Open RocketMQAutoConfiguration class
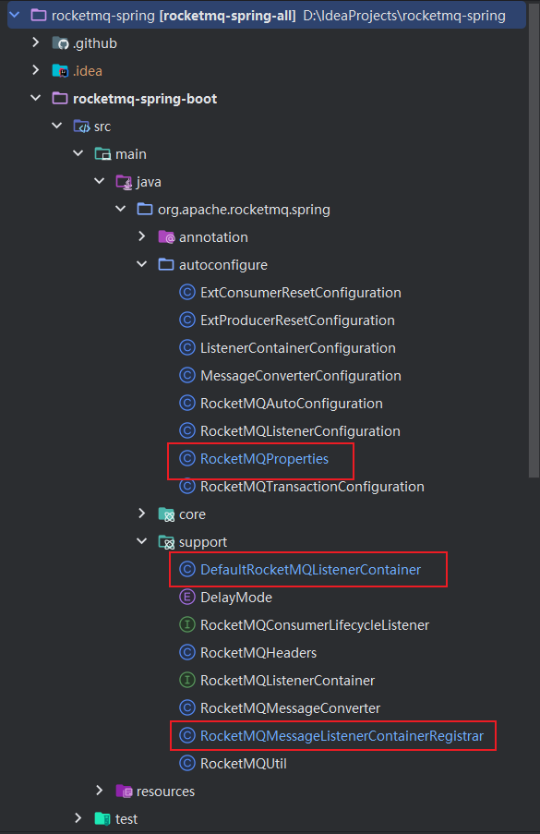This screenshot has height=834, width=540. coord(291,404)
